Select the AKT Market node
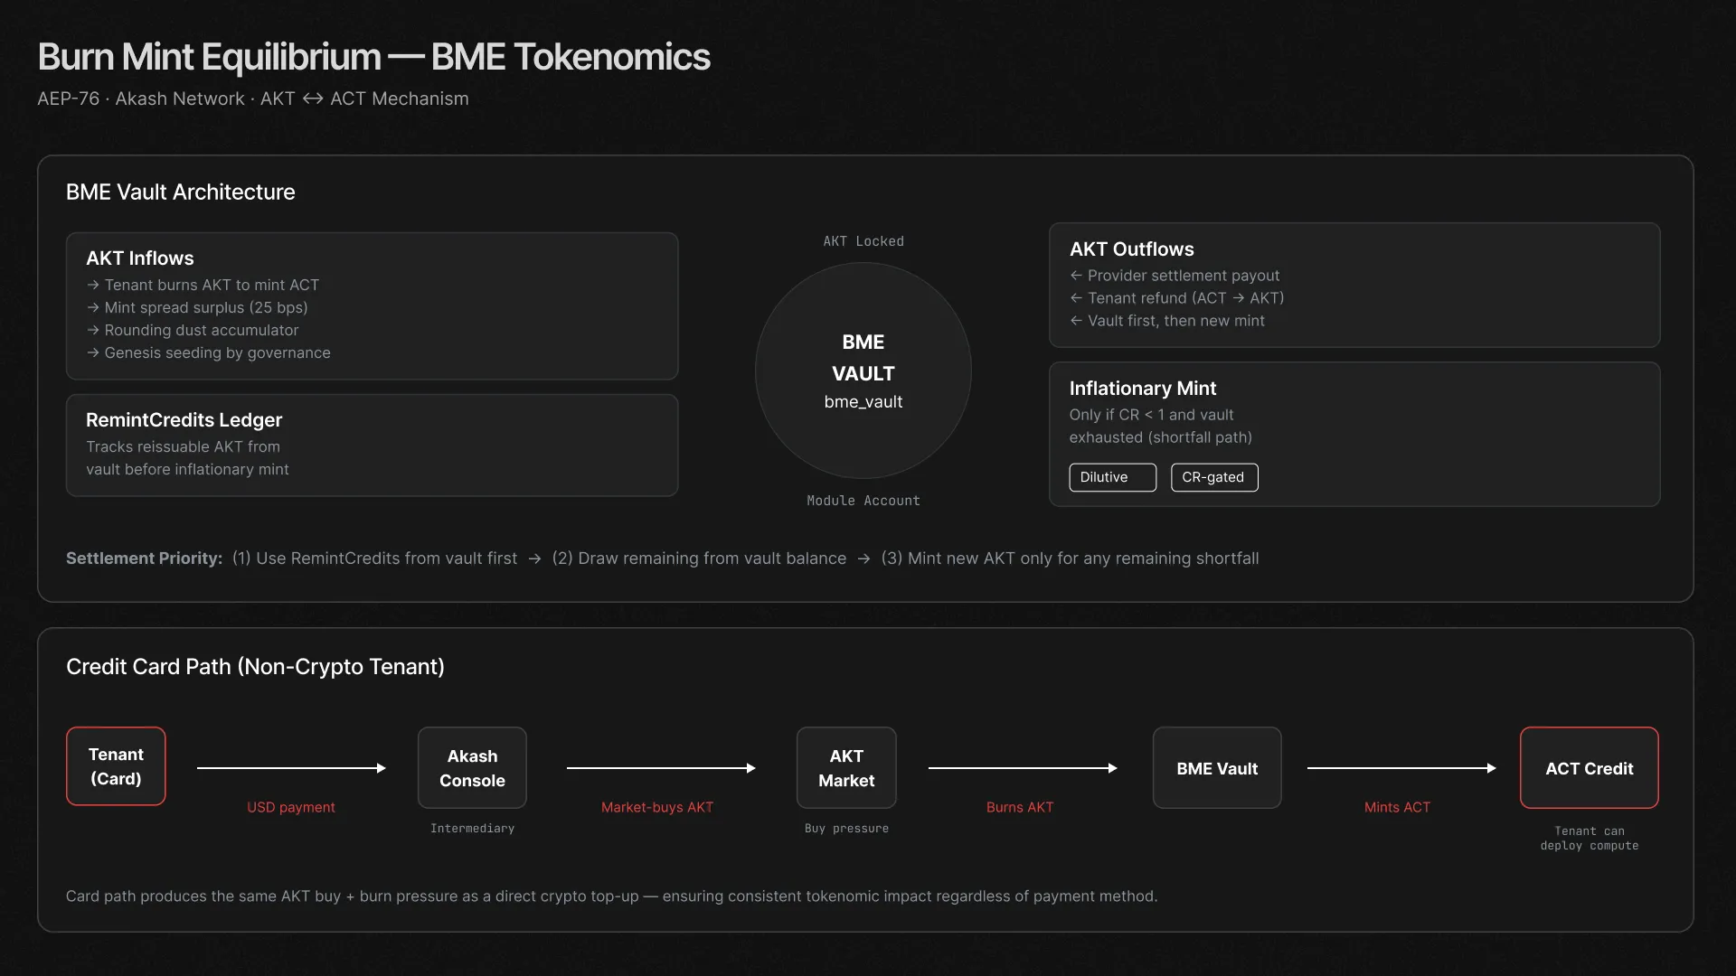 click(845, 766)
